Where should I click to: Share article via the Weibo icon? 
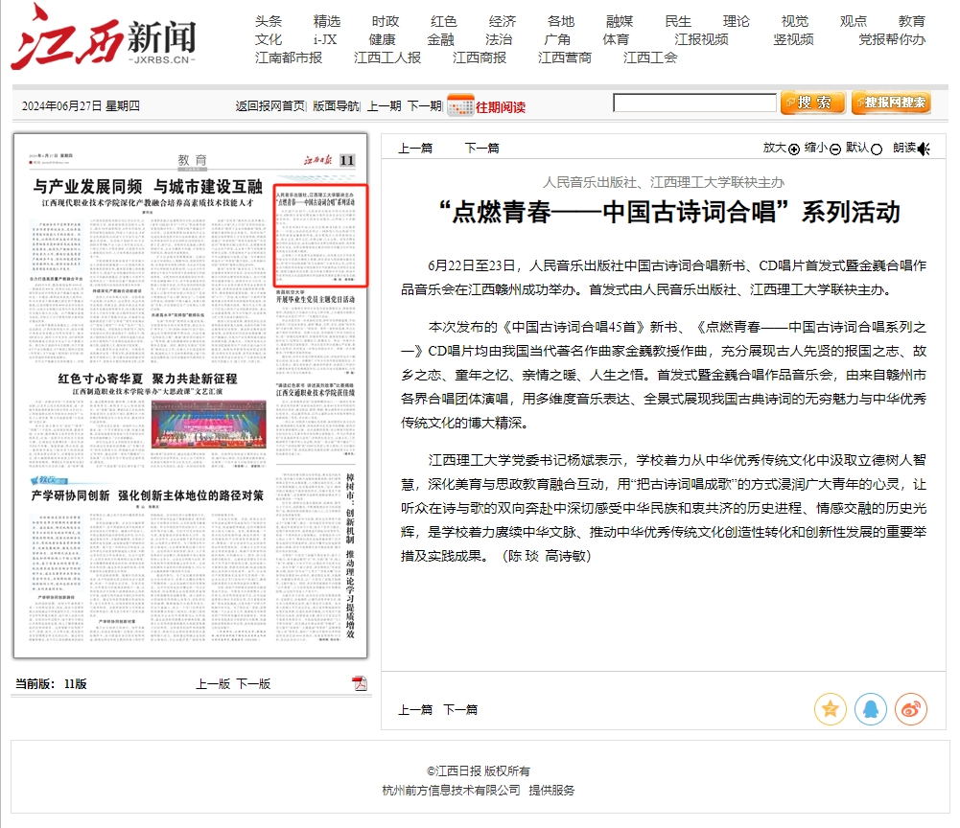(910, 709)
